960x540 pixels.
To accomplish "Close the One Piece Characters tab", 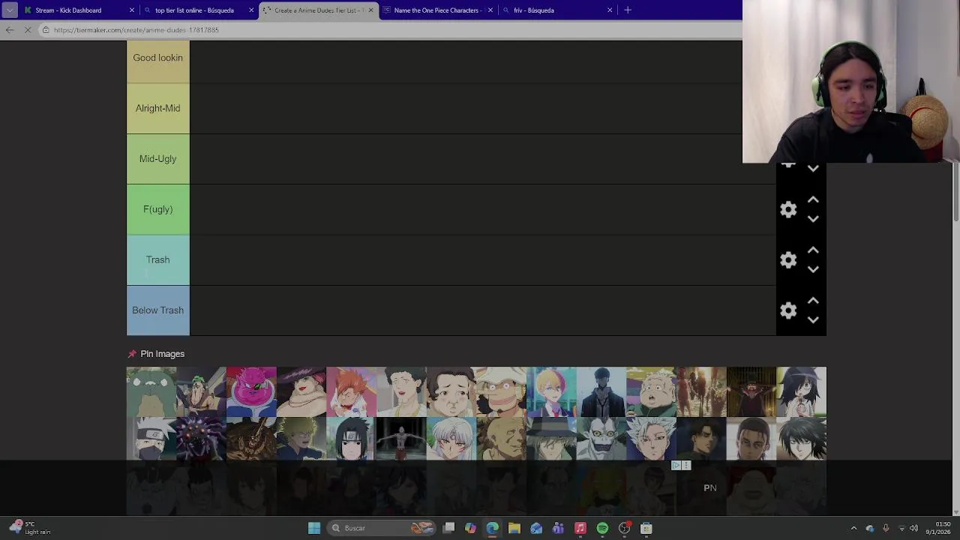I will click(x=490, y=10).
